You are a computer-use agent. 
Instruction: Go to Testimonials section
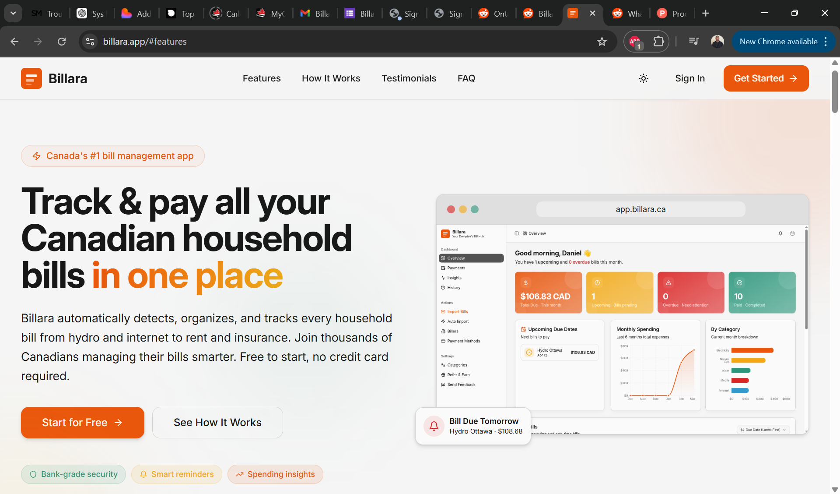point(409,78)
